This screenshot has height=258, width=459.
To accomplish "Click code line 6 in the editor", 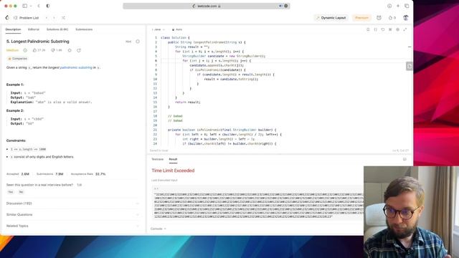I will [217, 61].
